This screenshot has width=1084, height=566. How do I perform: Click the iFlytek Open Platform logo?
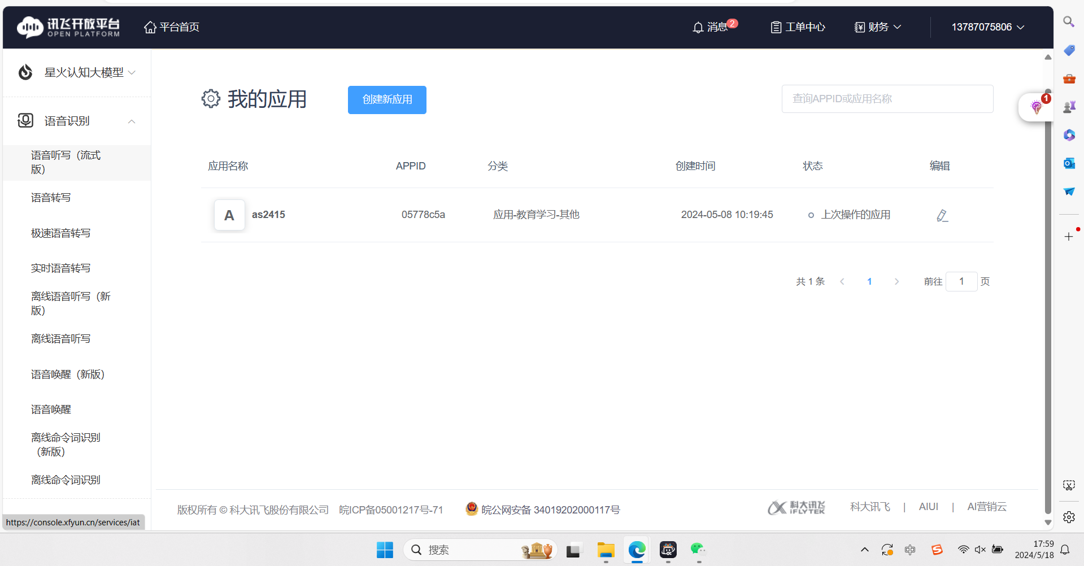tap(68, 27)
